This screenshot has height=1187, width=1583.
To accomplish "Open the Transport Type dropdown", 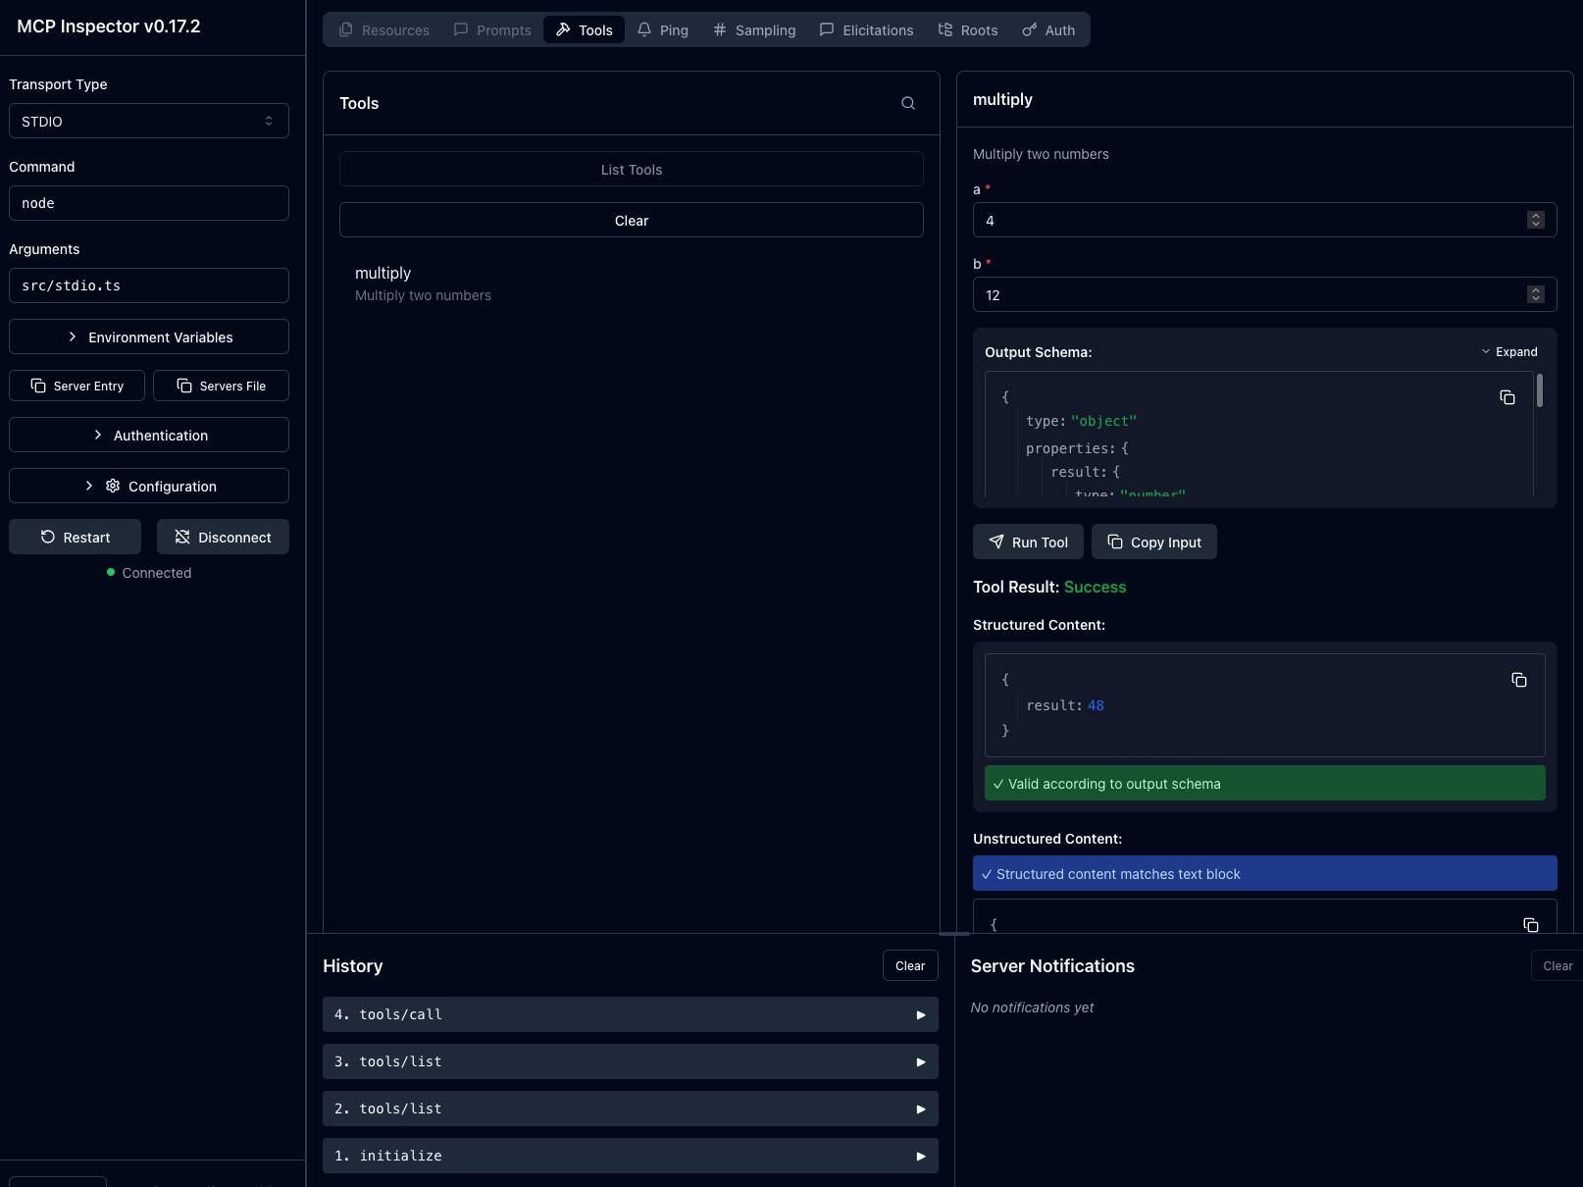I will (148, 121).
